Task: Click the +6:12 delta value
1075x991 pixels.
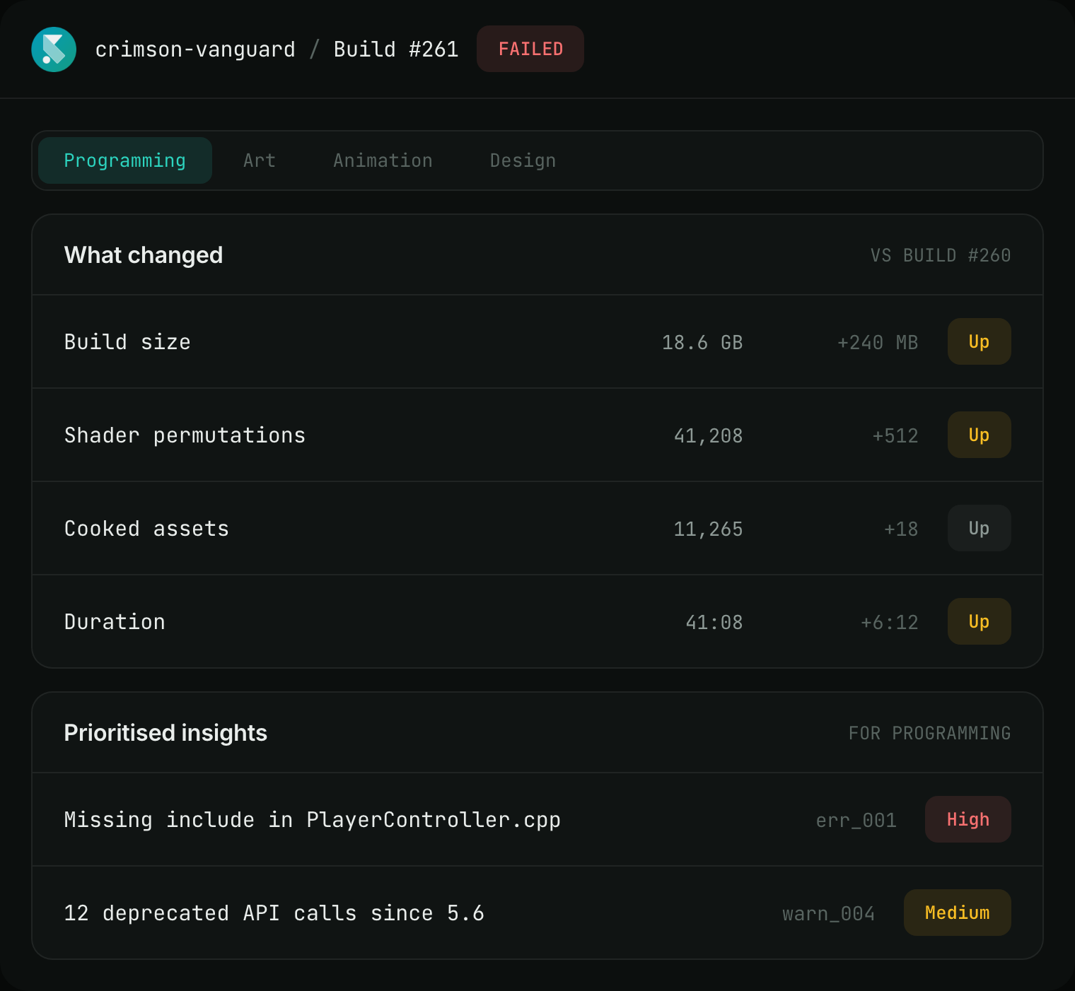Action: 890,622
